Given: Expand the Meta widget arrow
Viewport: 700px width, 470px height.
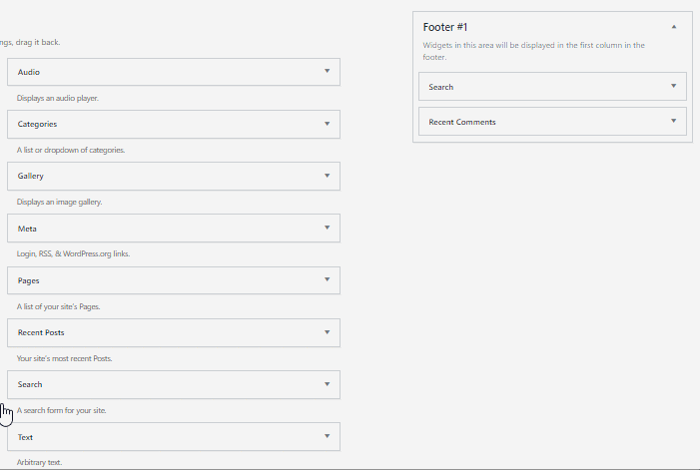Looking at the screenshot, I should pos(327,228).
